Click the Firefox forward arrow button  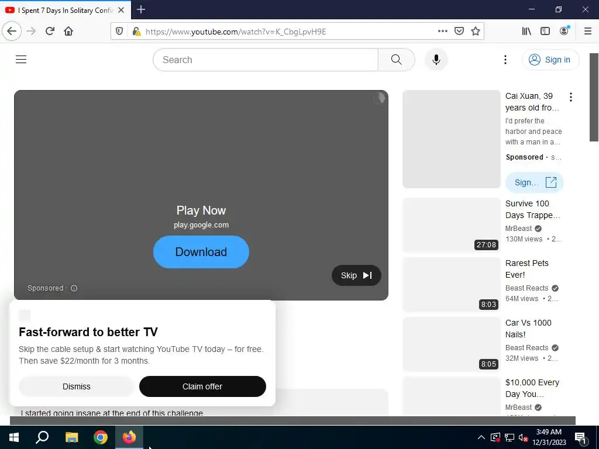coord(31,31)
